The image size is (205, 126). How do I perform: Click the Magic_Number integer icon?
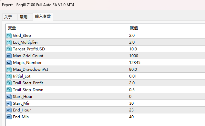pos(9,63)
